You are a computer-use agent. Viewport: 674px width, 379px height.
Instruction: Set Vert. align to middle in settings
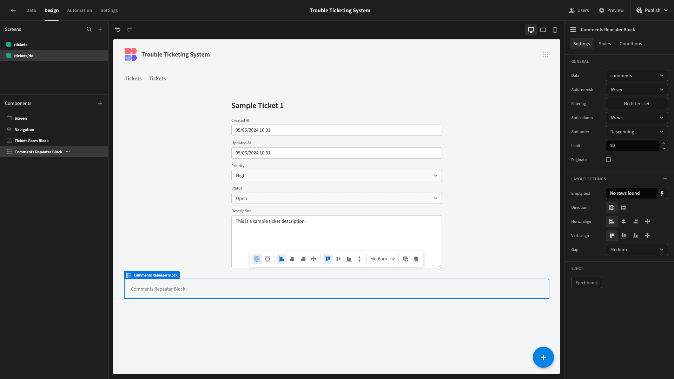click(624, 235)
